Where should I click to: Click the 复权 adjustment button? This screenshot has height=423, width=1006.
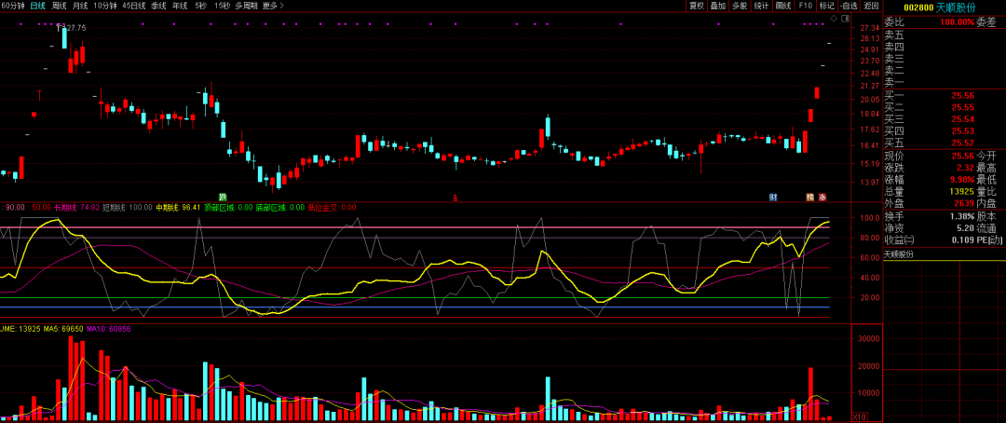click(x=696, y=6)
